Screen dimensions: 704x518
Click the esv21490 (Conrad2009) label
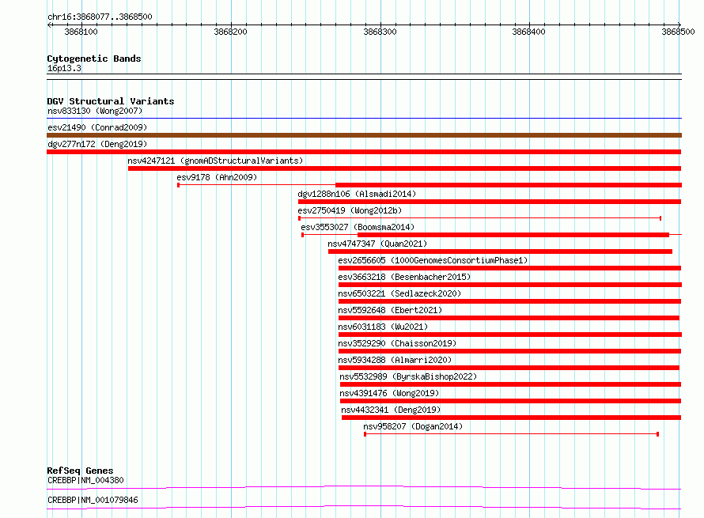click(97, 127)
